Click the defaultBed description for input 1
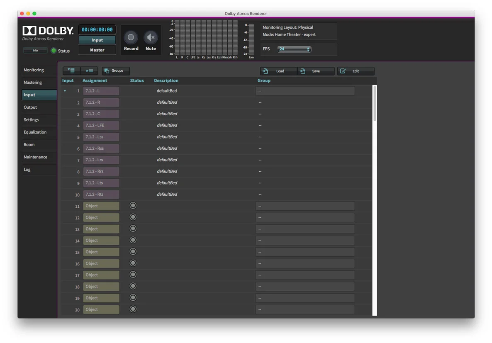Screen dimensions: 492x343 pos(167,91)
